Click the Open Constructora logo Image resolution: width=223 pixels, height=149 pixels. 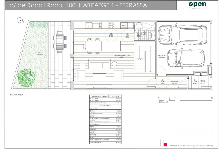pos(197,5)
